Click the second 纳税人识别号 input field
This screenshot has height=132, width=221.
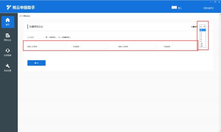coord(143,47)
